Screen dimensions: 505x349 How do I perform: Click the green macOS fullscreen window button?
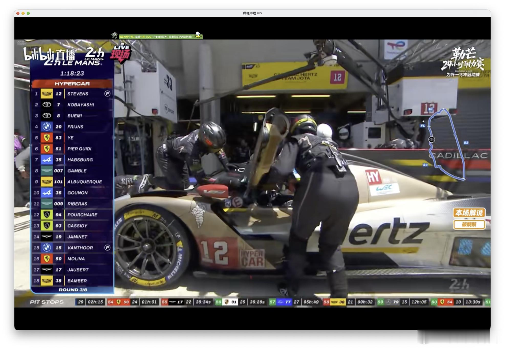coord(28,13)
